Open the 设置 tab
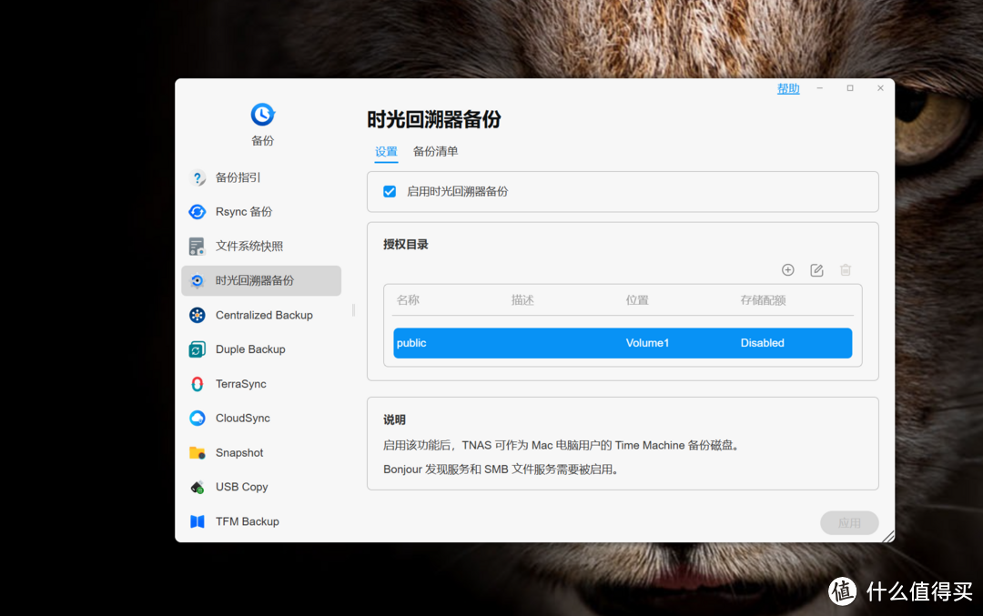This screenshot has height=616, width=983. (x=386, y=152)
